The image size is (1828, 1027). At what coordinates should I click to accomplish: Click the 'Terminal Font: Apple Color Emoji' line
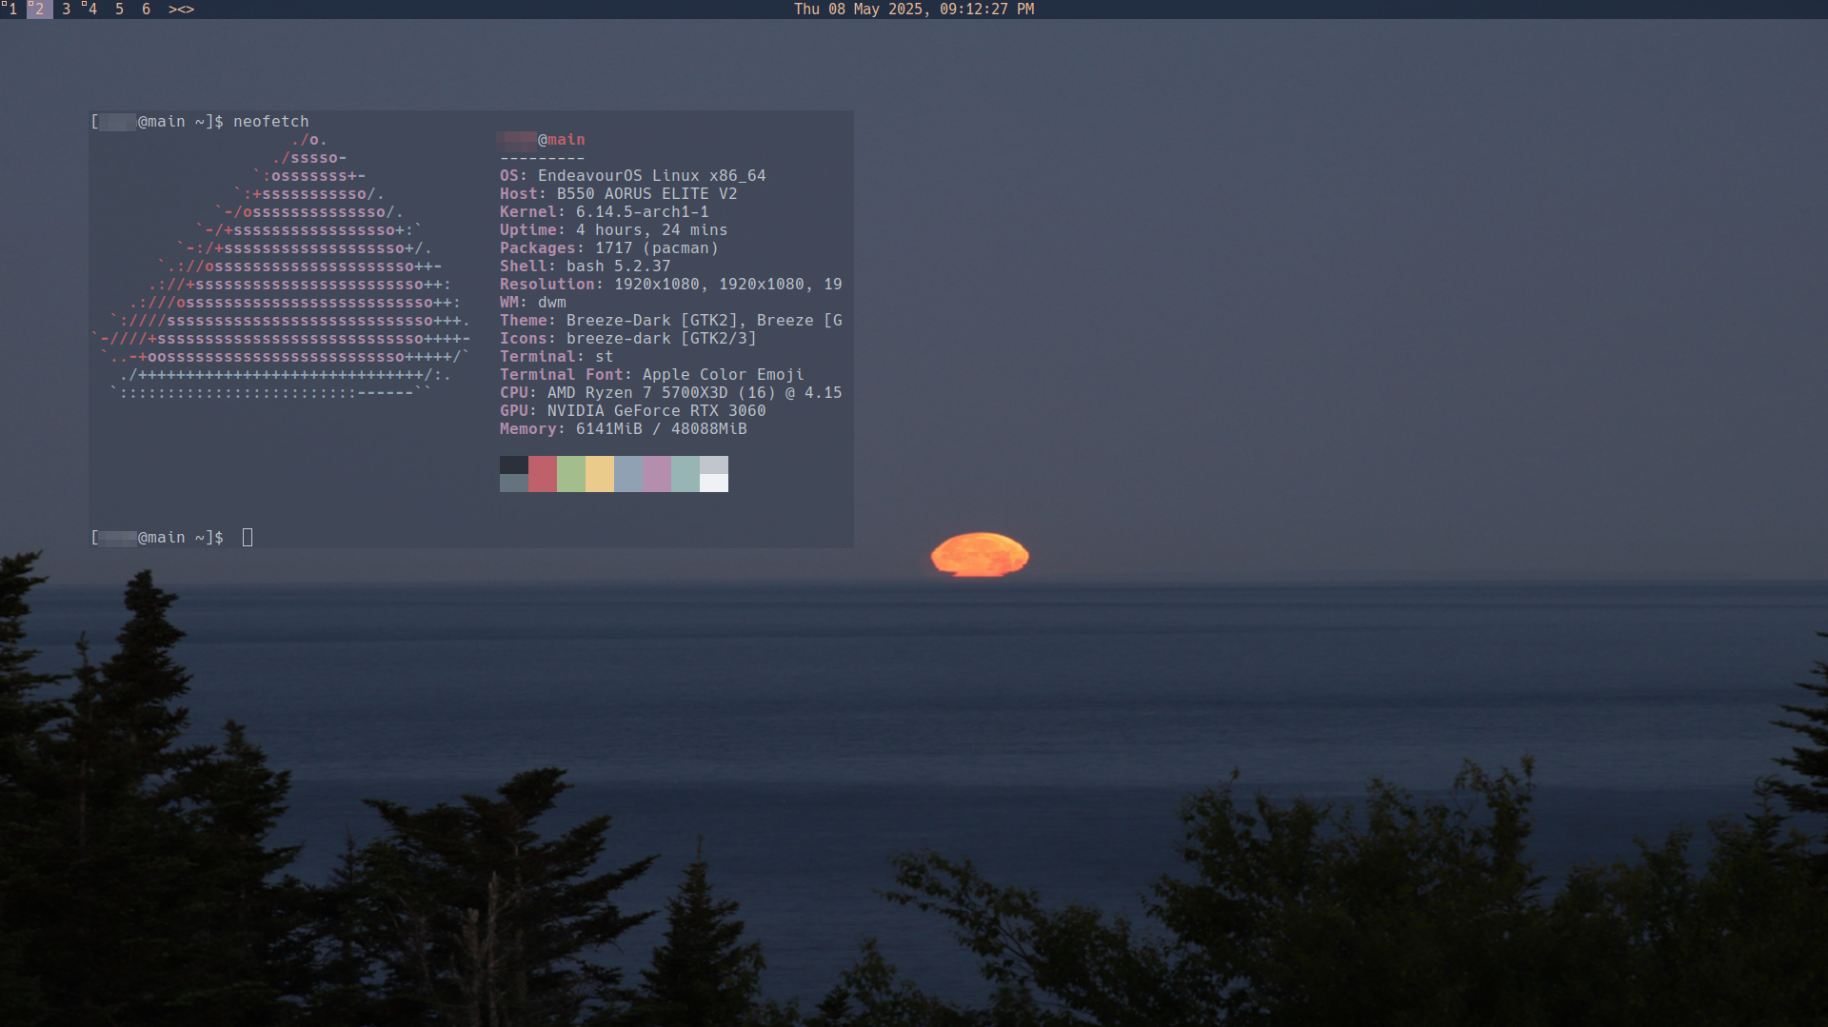coord(652,375)
